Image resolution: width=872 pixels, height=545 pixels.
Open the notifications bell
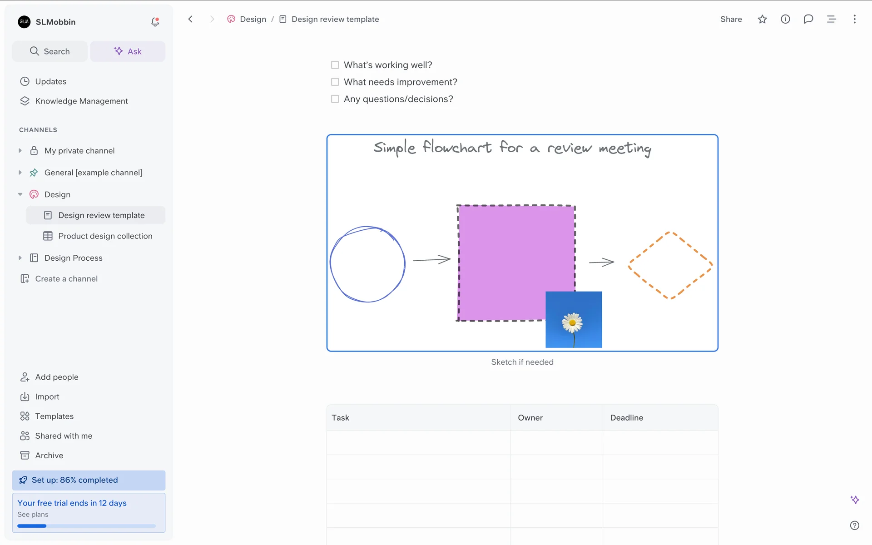click(155, 22)
